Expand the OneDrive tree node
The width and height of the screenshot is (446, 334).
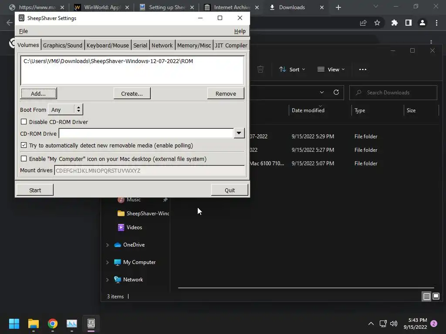click(x=108, y=245)
